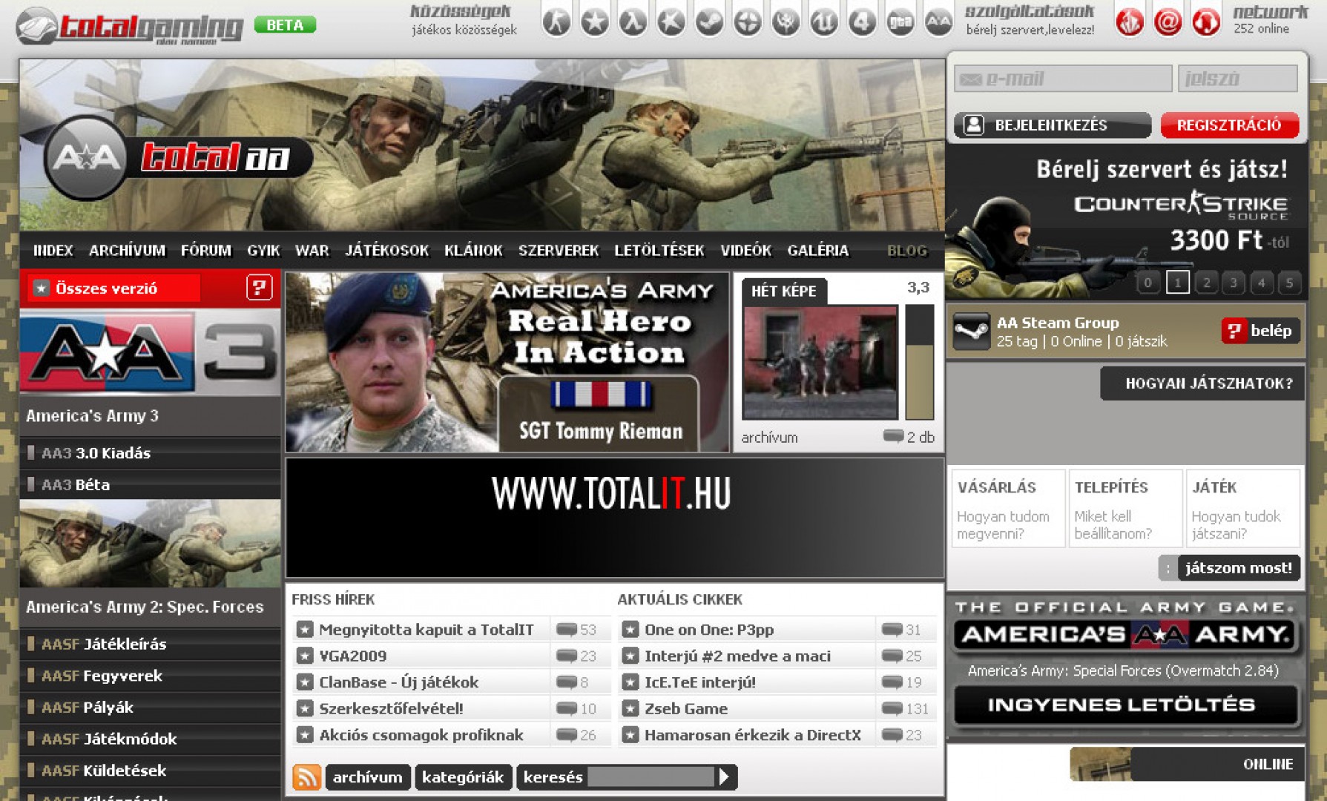Click the HOGYAN JÁTSZHATOK? tab

tap(1202, 383)
